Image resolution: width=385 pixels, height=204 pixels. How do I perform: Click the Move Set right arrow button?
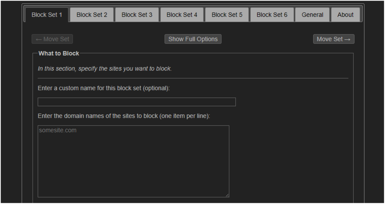[x=334, y=39]
